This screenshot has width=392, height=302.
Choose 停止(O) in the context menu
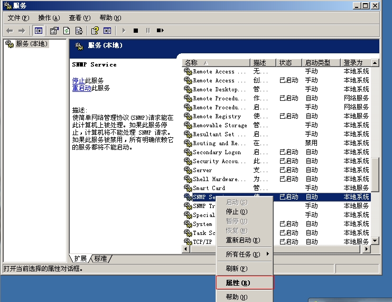pos(244,212)
